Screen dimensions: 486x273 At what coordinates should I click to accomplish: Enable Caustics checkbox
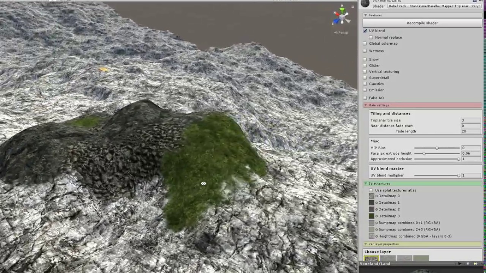tap(365, 84)
